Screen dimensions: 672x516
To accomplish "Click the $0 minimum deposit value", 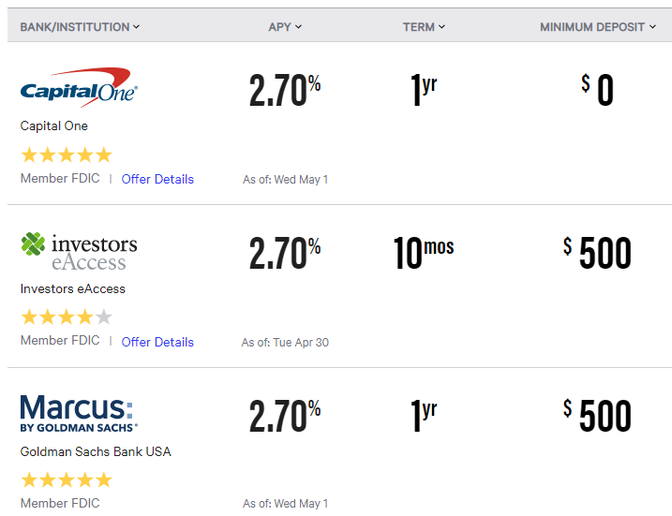I will point(597,90).
